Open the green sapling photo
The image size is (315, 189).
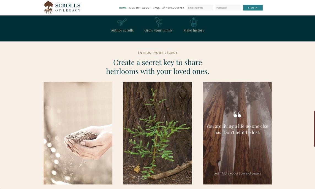[157, 133]
